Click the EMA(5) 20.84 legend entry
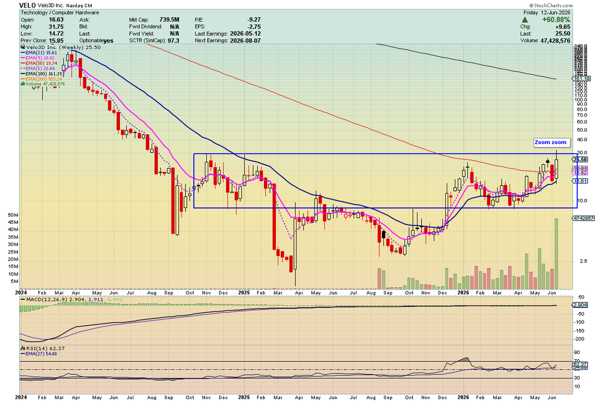 (39, 68)
